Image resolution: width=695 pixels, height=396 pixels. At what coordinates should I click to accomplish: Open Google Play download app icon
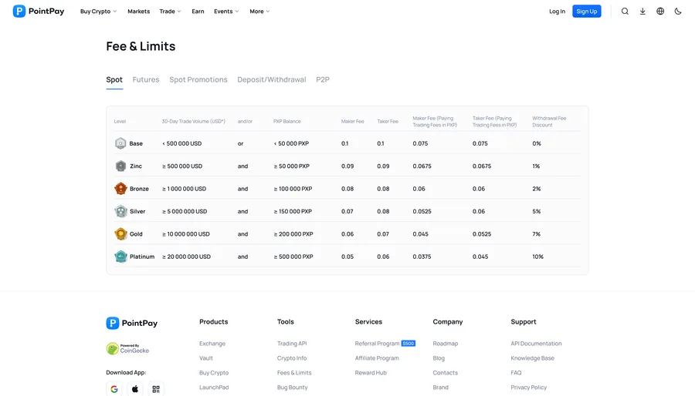114,389
